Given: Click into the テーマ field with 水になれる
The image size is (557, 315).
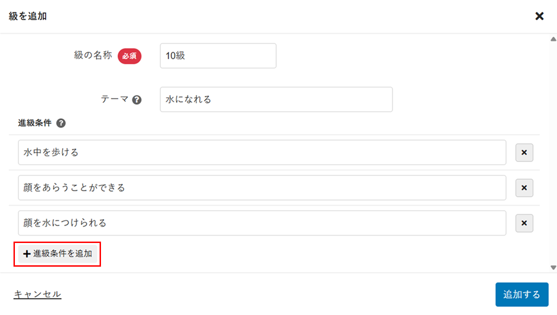Looking at the screenshot, I should click(x=276, y=99).
